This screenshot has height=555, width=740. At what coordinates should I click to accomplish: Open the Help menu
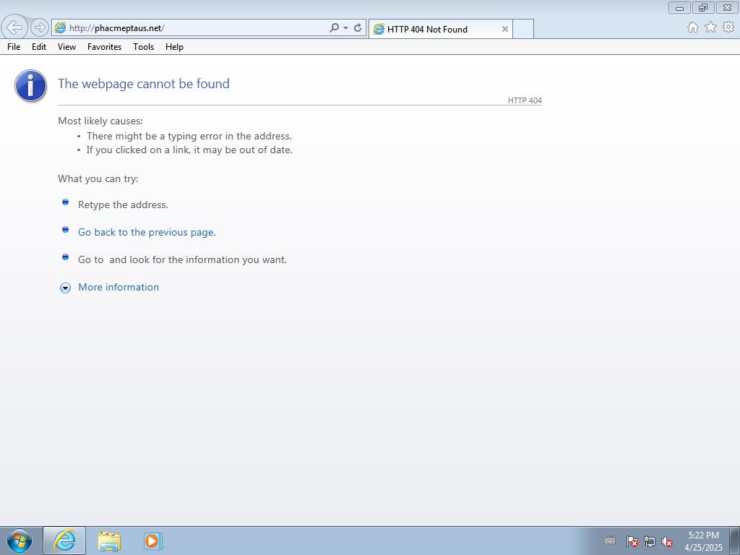pyautogui.click(x=174, y=47)
